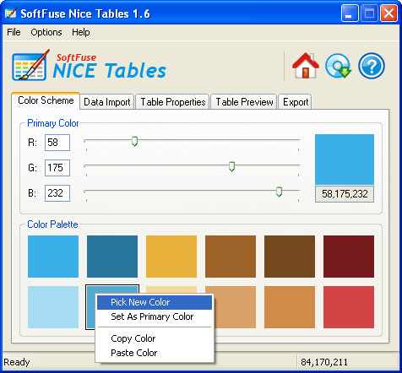Minimize the Nice Tables window

coord(350,13)
